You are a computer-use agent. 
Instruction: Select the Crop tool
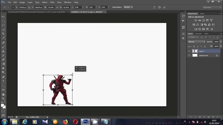(3, 34)
